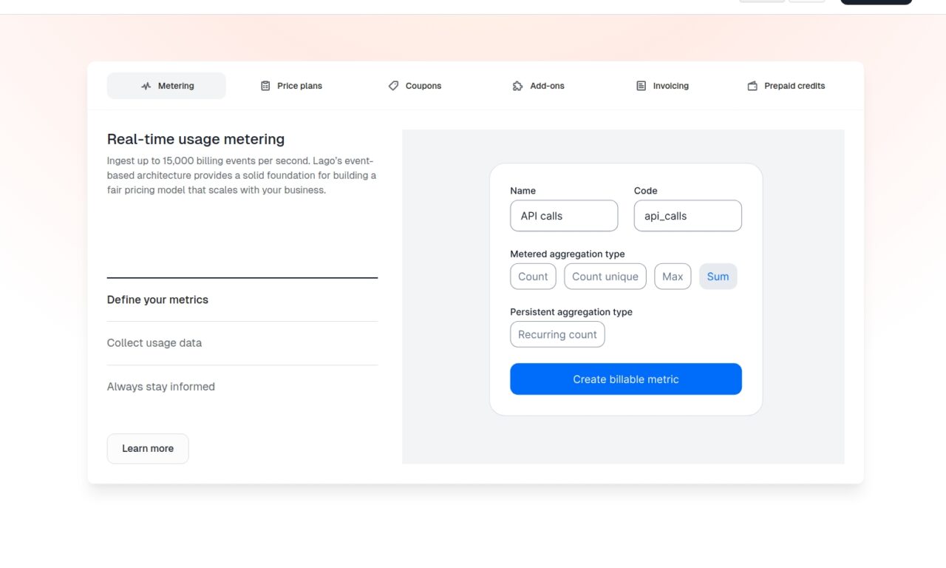This screenshot has height=568, width=946.
Task: Switch to the Price plans tab
Action: pyautogui.click(x=291, y=86)
